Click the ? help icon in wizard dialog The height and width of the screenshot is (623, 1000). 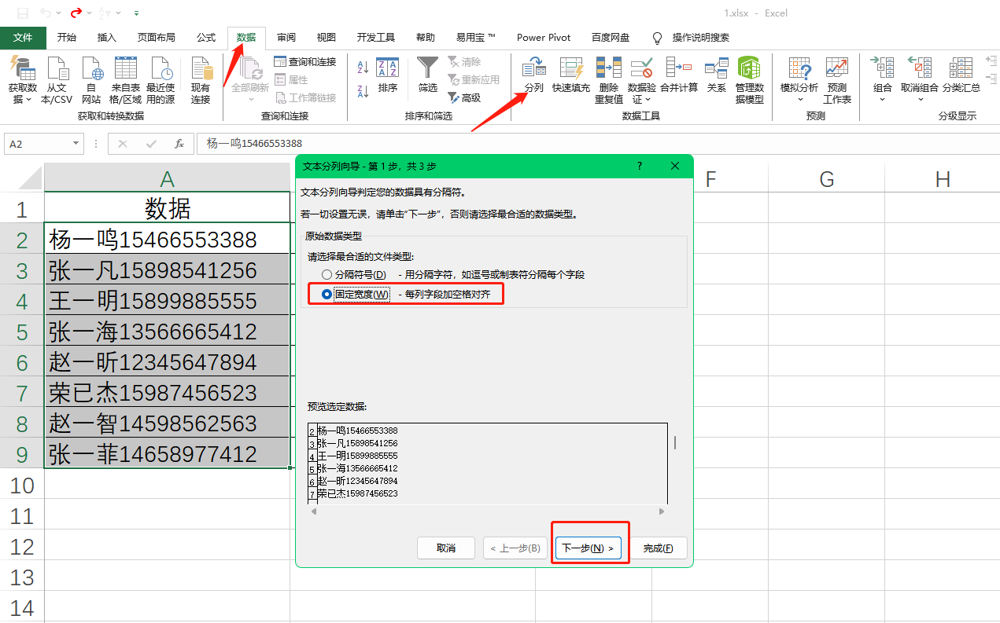[640, 166]
